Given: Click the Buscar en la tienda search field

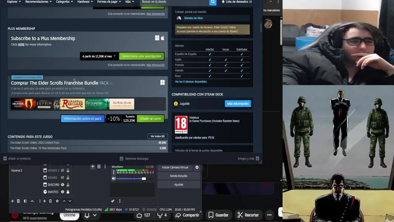Looking at the screenshot, I should [x=175, y=2].
